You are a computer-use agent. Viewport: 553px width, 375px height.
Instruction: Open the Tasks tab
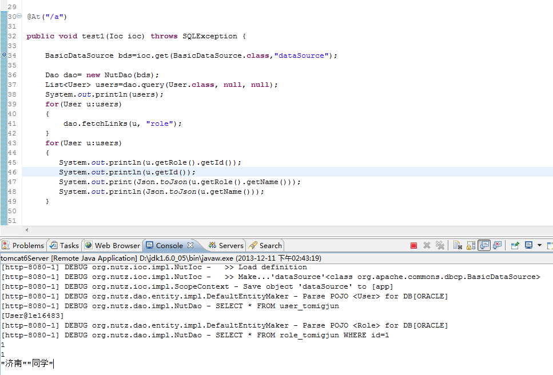[x=65, y=246]
